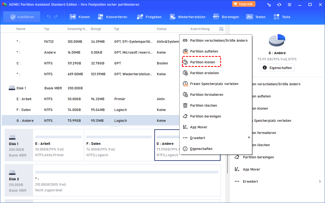The image size is (325, 203).
Task: Choose Partition löschen in context menu
Action: pyautogui.click(x=216, y=106)
